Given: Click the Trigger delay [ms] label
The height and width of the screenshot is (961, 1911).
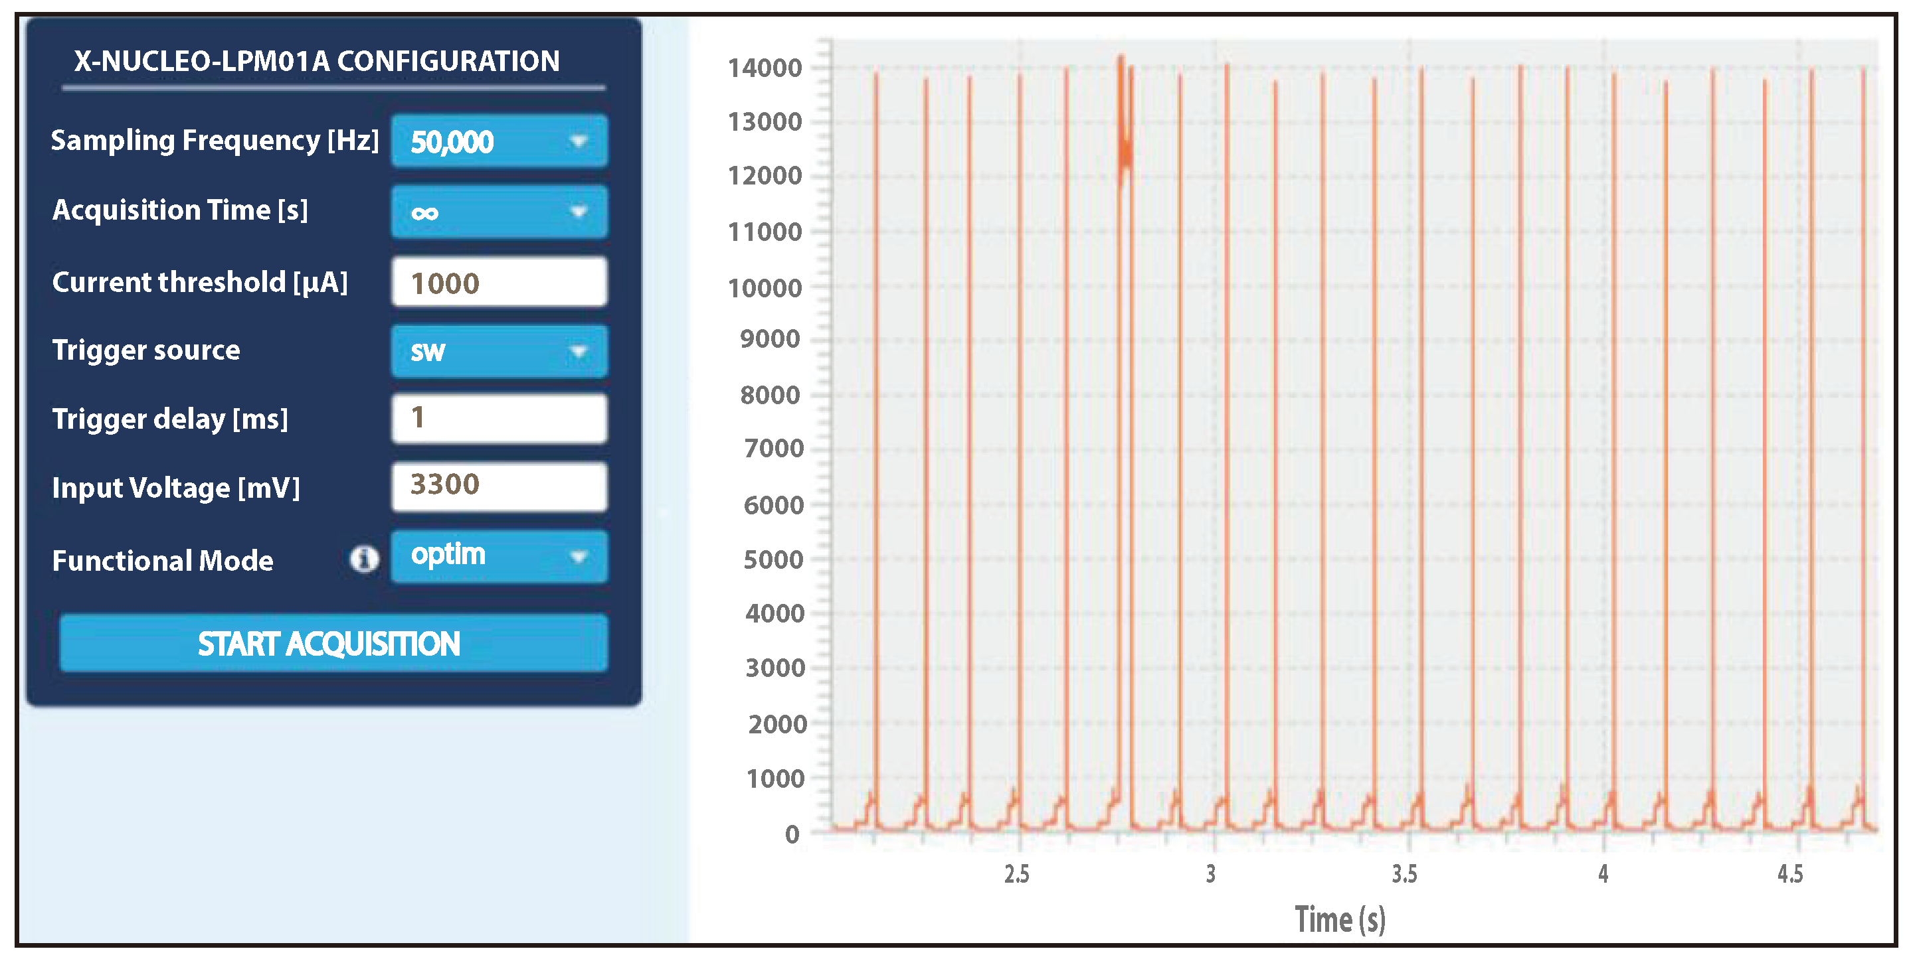Looking at the screenshot, I should click(x=170, y=419).
